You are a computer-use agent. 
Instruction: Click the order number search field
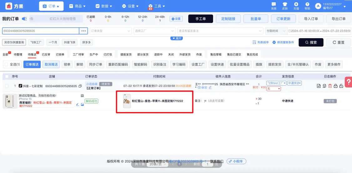coord(41,31)
